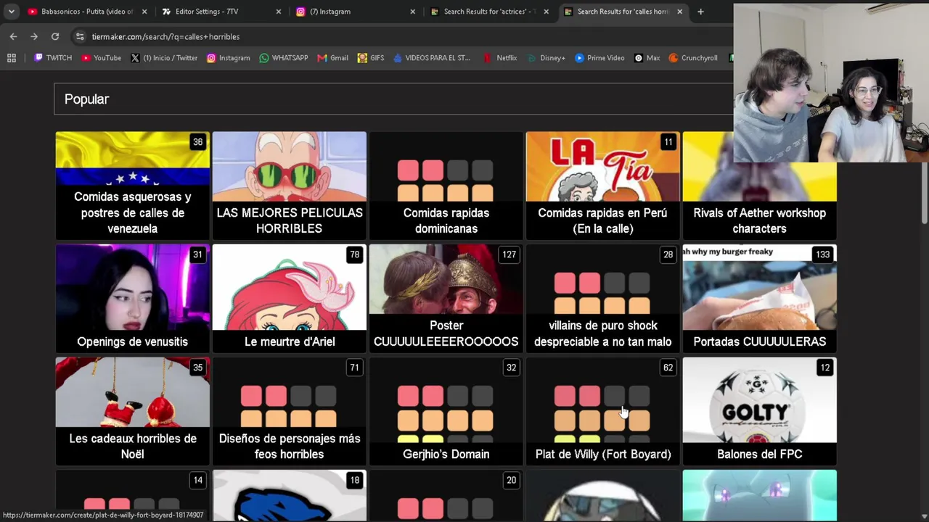Open the YouTube bookmark
Image resolution: width=929 pixels, height=522 pixels.
[x=102, y=58]
